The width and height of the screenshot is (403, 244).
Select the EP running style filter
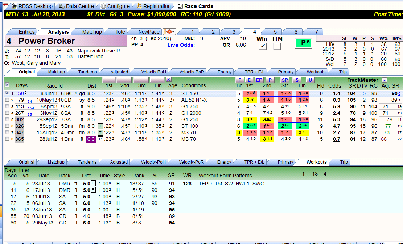[x=259, y=80]
